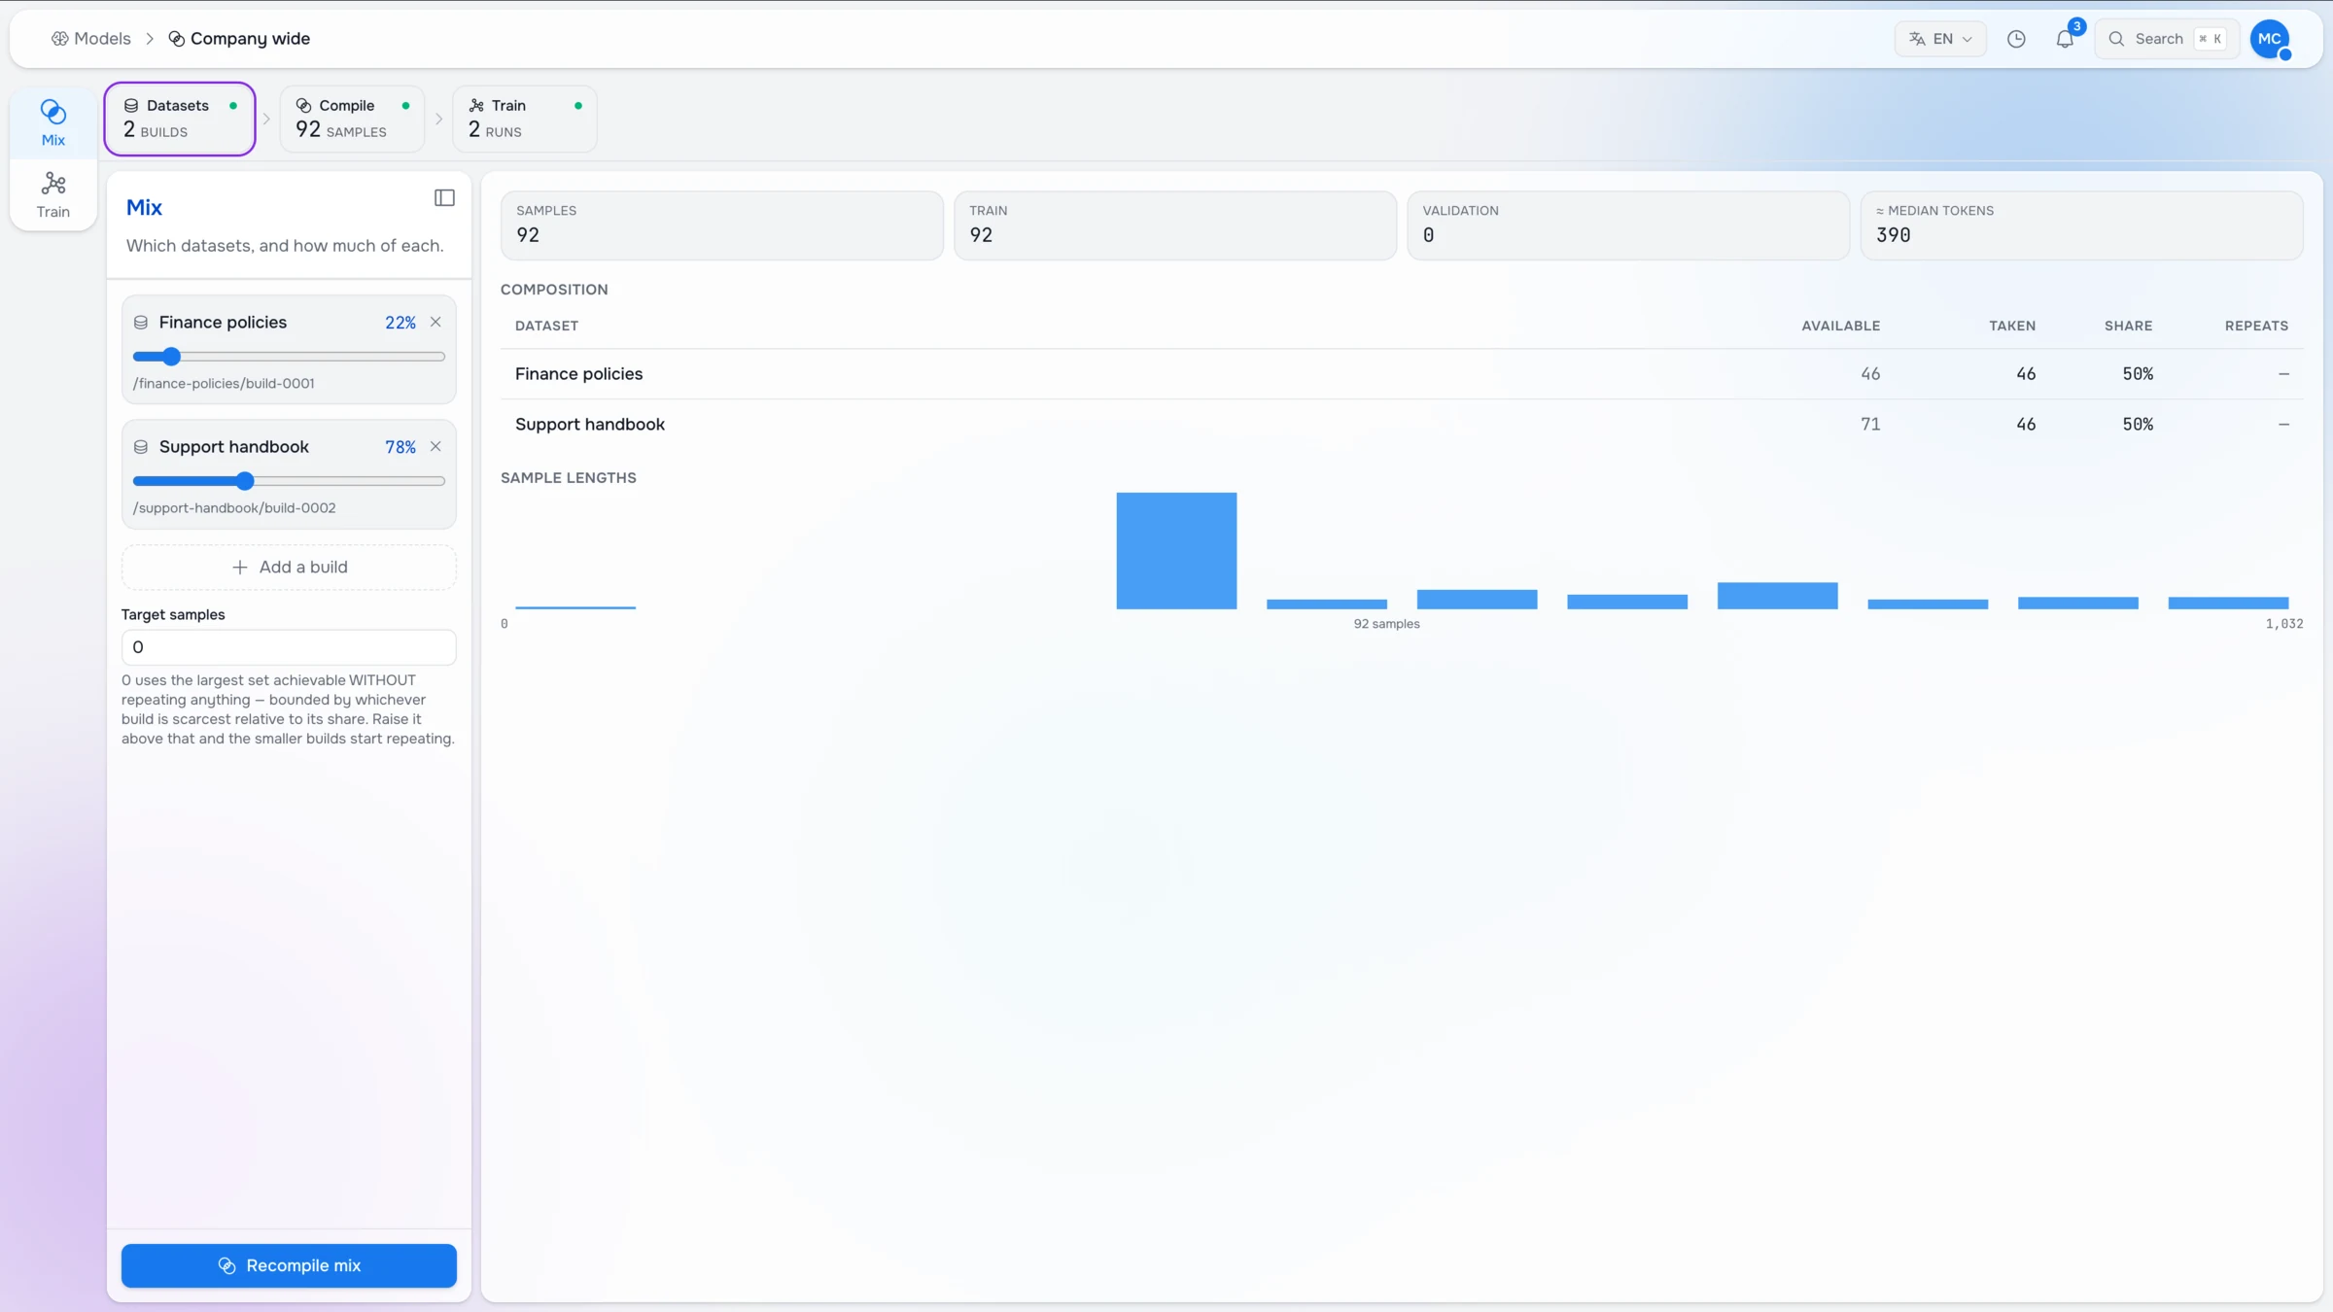2333x1312 pixels.
Task: Click the 22% share value
Action: [400, 323]
